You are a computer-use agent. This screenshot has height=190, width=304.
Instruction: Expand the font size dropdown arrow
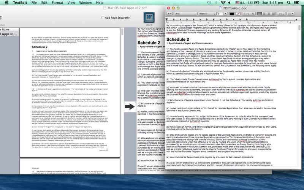(225, 14)
